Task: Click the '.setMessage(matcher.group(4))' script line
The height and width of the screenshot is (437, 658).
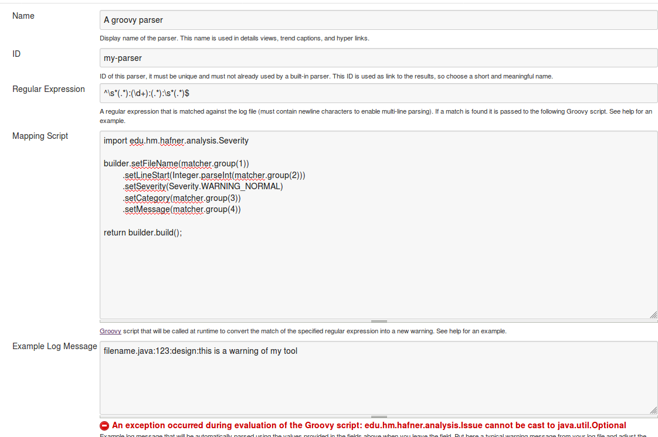Action: point(182,209)
